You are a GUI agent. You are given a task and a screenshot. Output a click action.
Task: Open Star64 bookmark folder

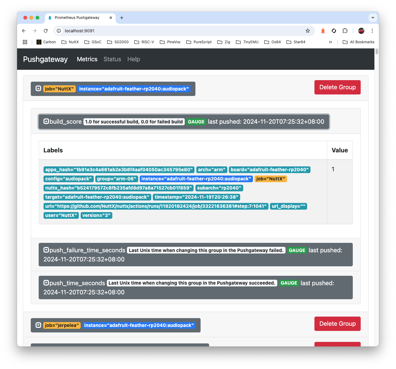[x=296, y=42]
